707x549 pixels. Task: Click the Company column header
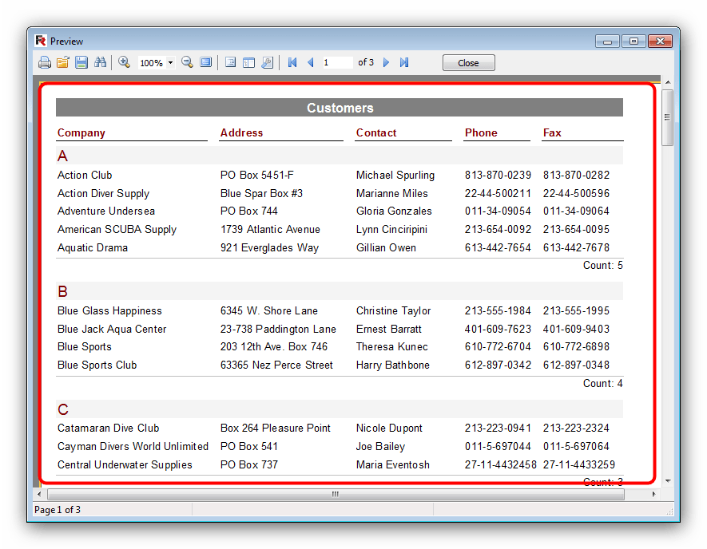click(x=81, y=132)
